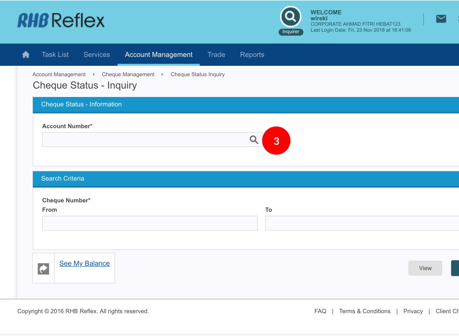The width and height of the screenshot is (459, 336).
Task: Click the account number search magnifier icon
Action: [x=254, y=139]
